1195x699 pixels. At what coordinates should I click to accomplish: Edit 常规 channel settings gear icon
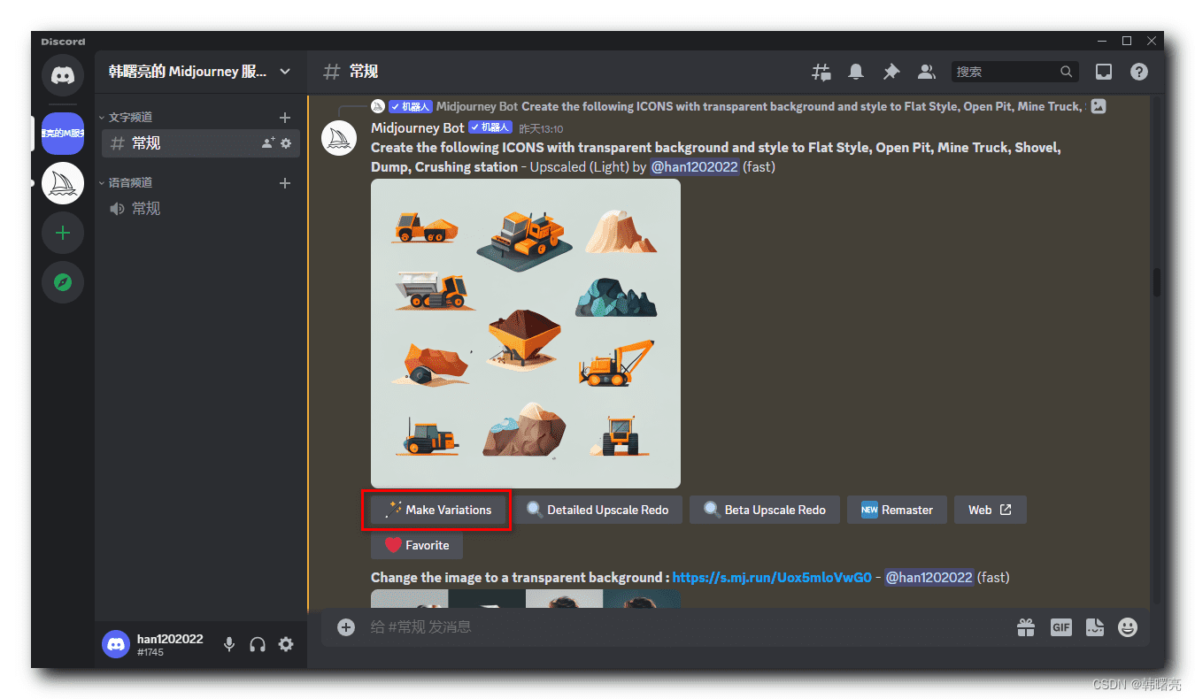point(286,142)
